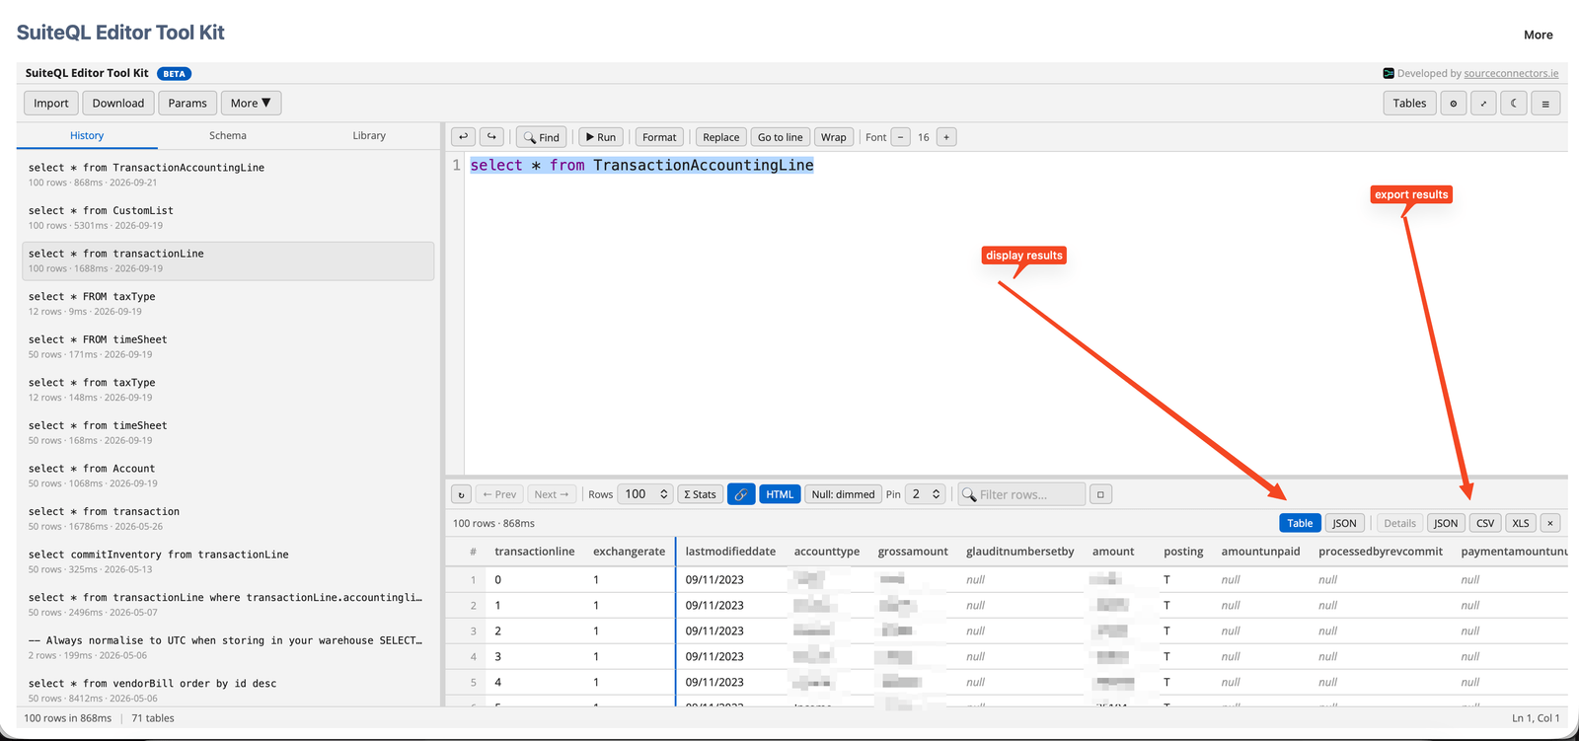The width and height of the screenshot is (1579, 741).
Task: Open the Stats summary
Action: (x=701, y=494)
